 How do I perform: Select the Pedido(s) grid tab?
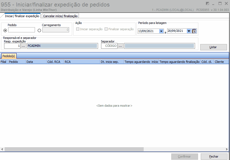pos(9,56)
